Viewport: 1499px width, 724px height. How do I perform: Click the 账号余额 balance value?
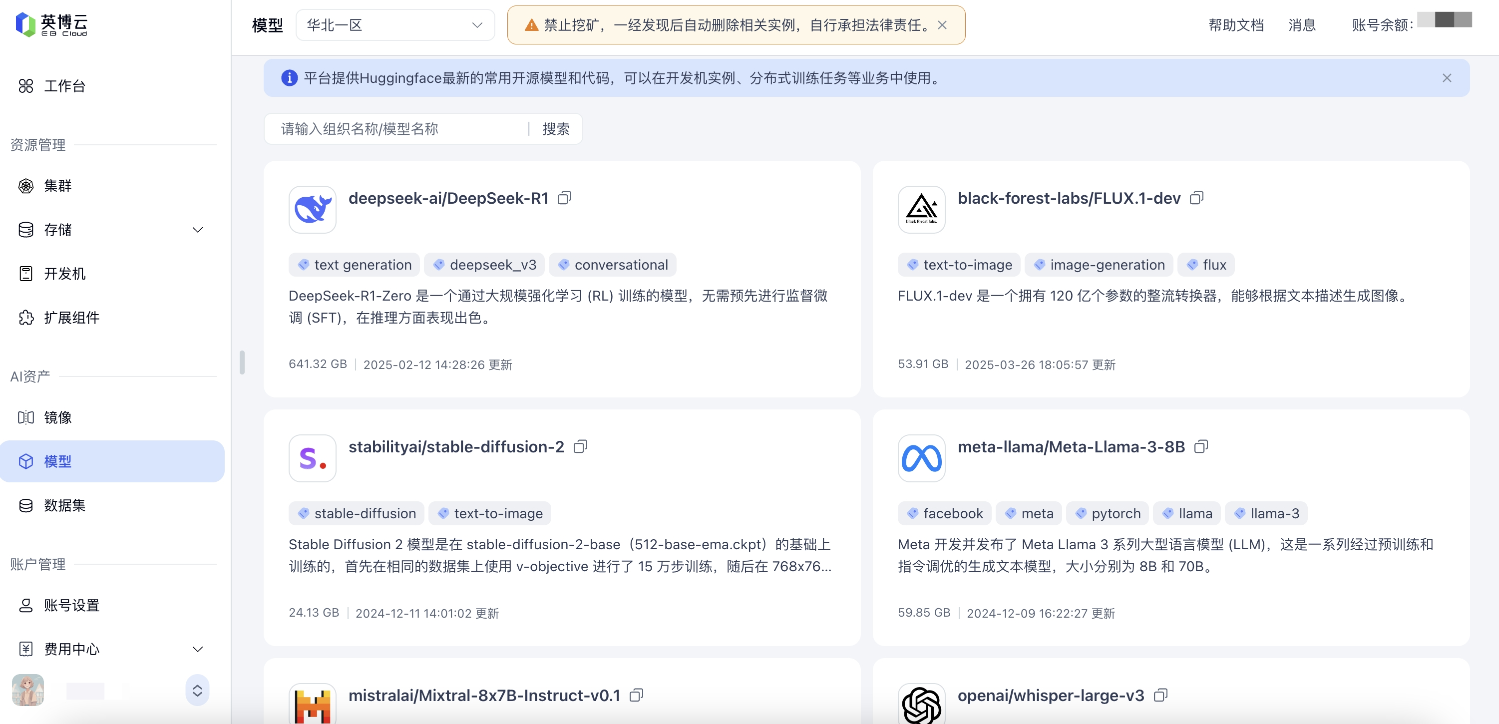(x=1444, y=19)
